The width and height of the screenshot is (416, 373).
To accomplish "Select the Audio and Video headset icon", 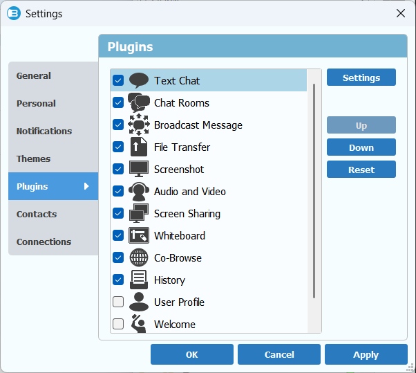I will point(138,191).
